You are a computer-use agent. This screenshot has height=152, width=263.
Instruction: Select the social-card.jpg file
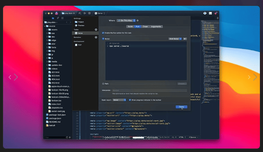click(56, 111)
